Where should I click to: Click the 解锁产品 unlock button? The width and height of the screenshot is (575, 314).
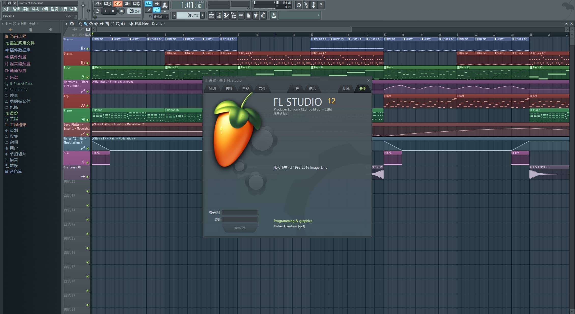pos(240,228)
